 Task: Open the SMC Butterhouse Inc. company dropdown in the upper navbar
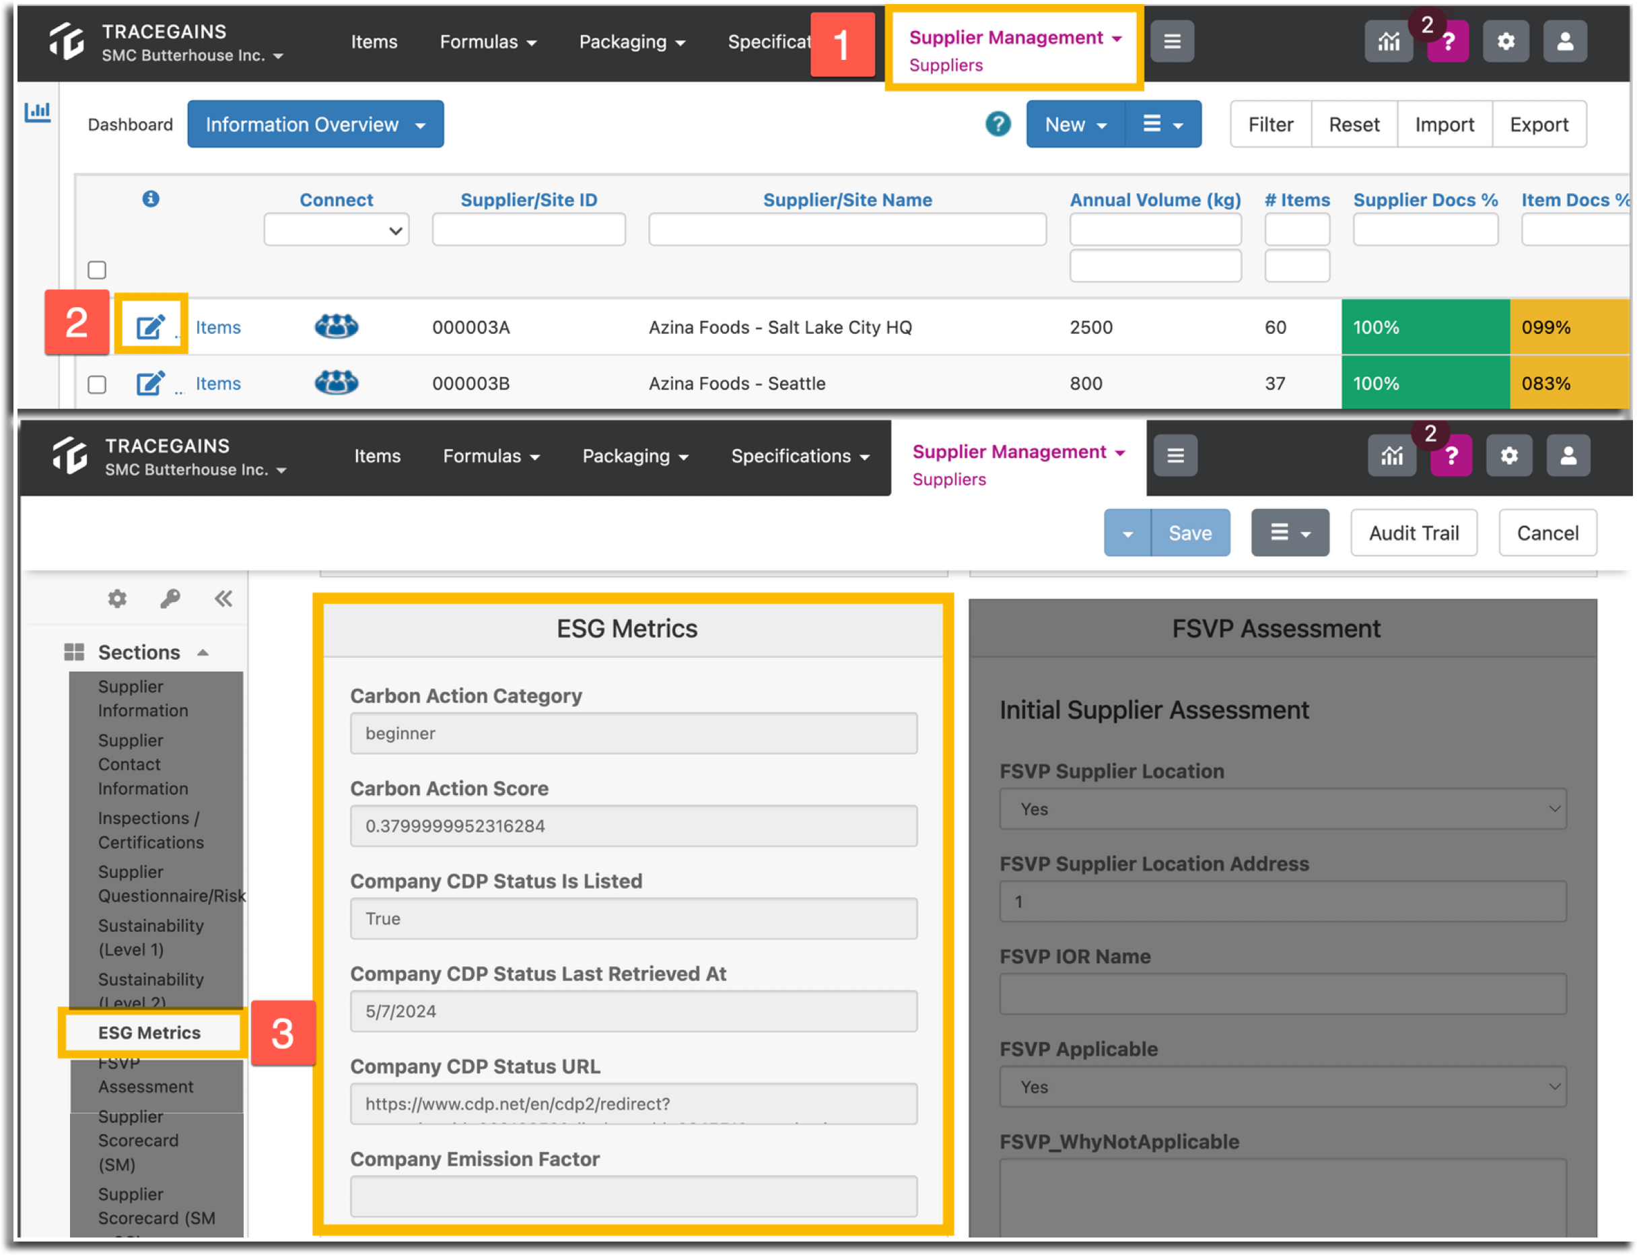193,56
